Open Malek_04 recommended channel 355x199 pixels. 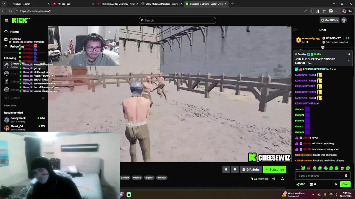24,128
